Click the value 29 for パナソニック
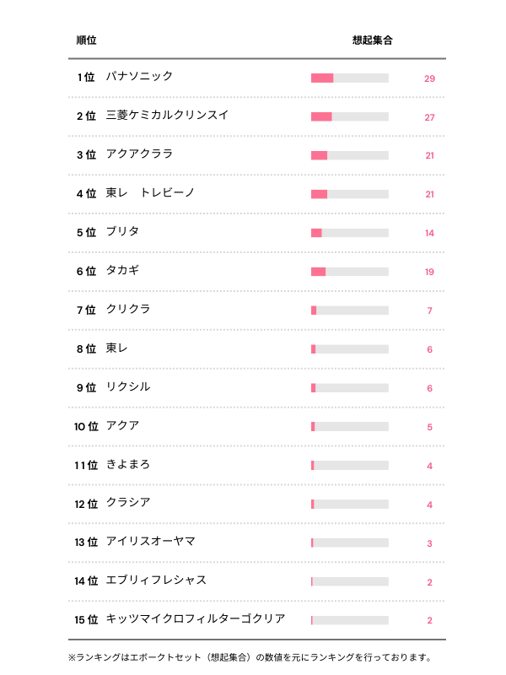 [429, 78]
